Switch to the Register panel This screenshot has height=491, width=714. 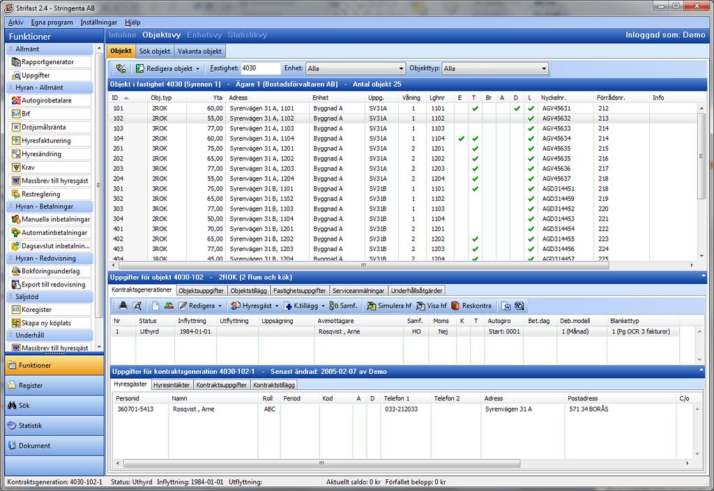54,385
